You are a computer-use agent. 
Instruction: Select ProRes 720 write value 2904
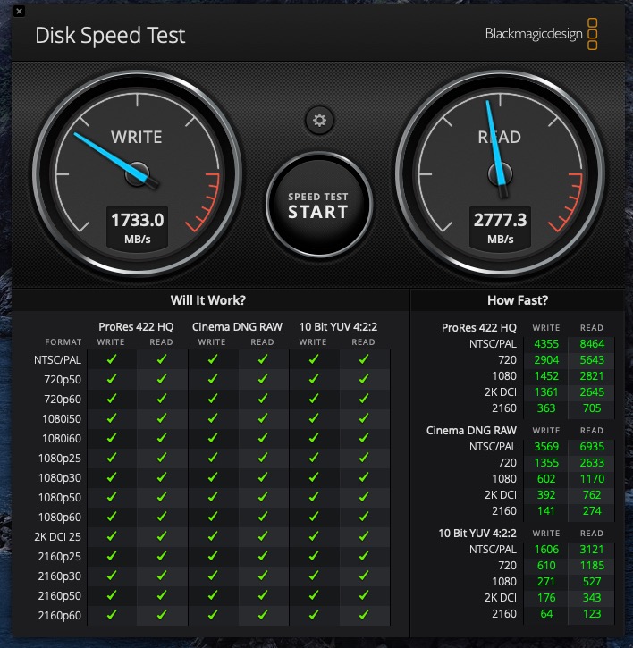[x=546, y=360]
